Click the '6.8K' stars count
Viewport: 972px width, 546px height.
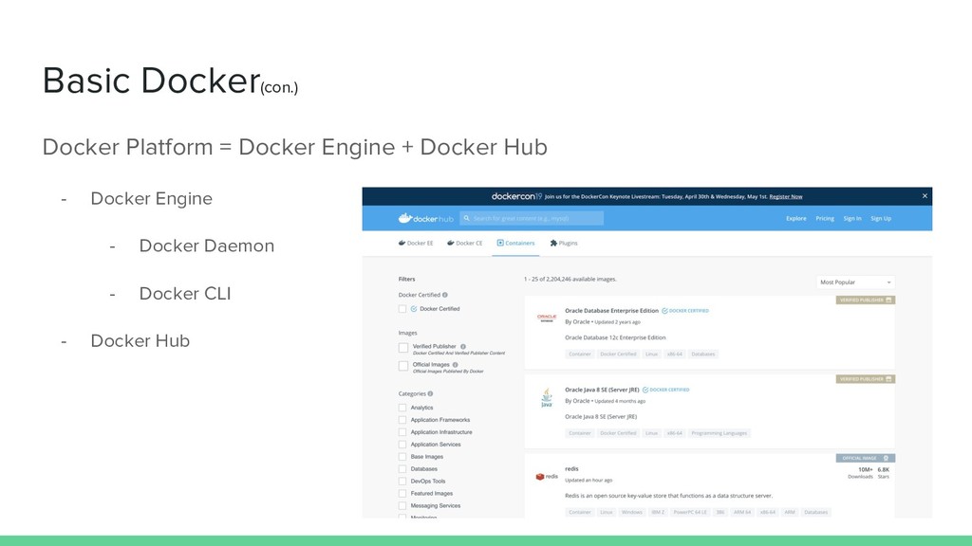[884, 470]
